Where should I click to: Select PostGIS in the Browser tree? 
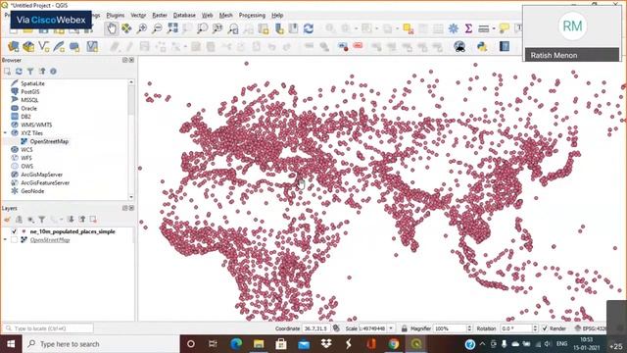pos(30,91)
